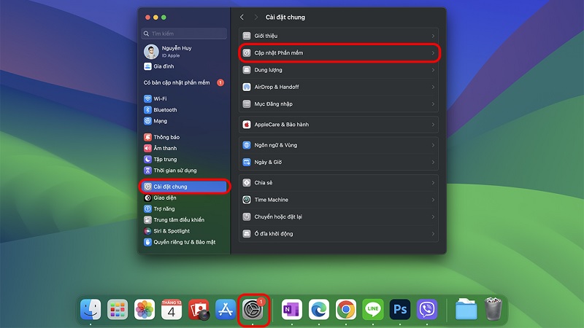
Task: Open Cập nhật Phần mềm row
Action: [x=339, y=52]
